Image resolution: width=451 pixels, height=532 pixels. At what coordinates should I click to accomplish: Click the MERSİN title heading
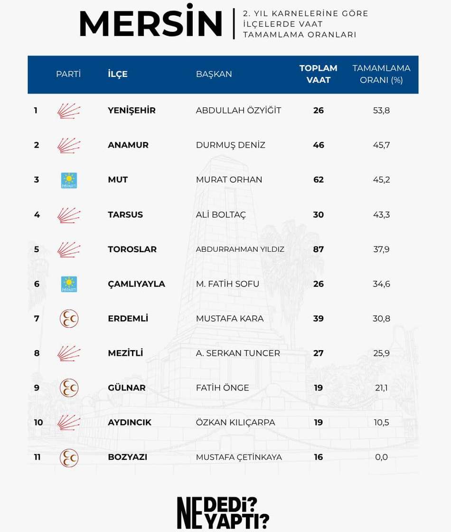151,21
